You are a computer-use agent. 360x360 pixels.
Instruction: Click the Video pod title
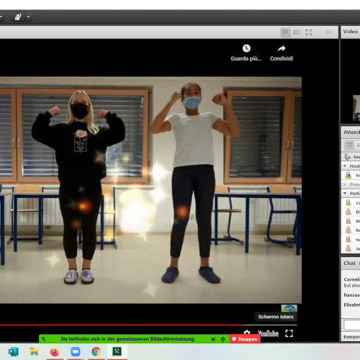click(351, 32)
